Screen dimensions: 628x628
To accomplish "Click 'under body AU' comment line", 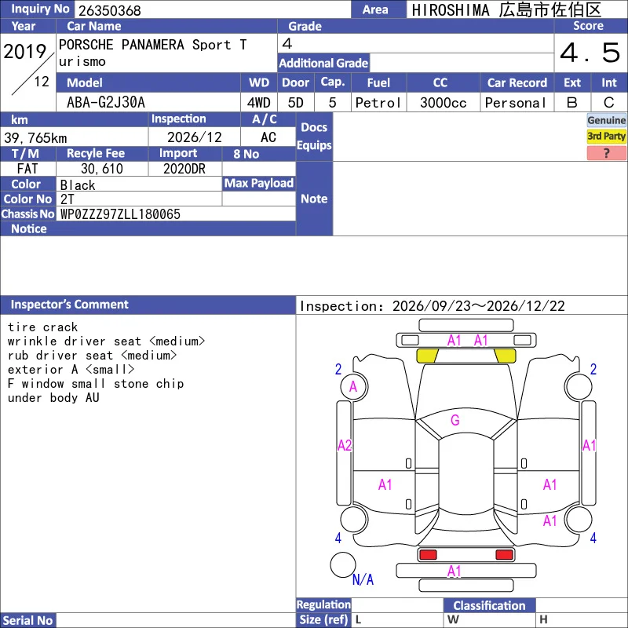I will pyautogui.click(x=53, y=398).
